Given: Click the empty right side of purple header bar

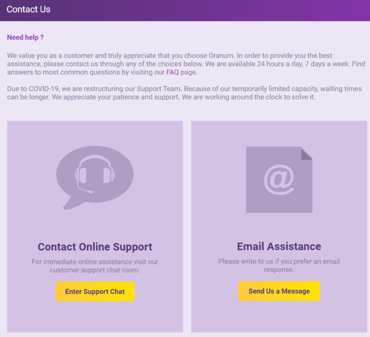Looking at the screenshot, I should 259,10.
